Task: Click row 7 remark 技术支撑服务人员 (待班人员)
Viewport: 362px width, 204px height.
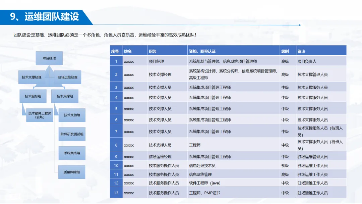Action: click(x=321, y=132)
